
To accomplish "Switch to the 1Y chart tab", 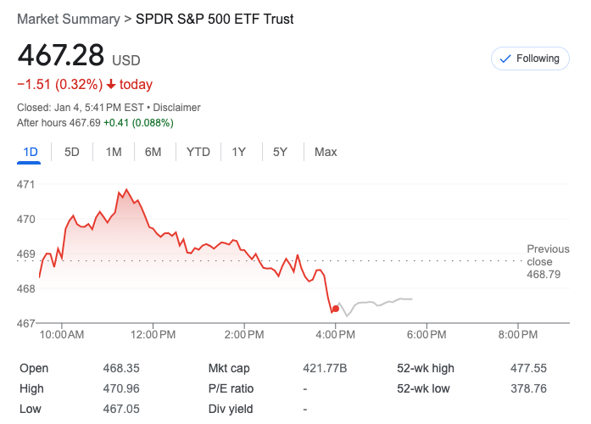I will [239, 152].
